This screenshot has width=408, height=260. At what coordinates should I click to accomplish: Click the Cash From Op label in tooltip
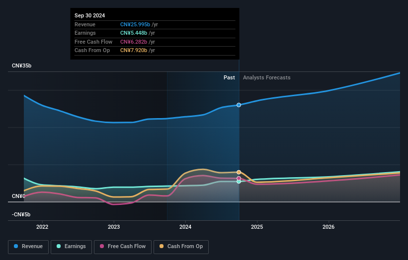tap(92, 51)
